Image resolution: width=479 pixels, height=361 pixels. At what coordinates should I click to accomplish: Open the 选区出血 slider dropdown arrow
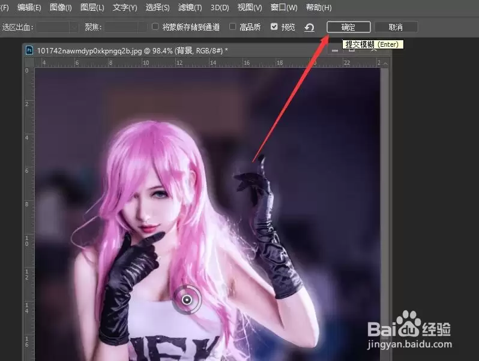pos(74,27)
